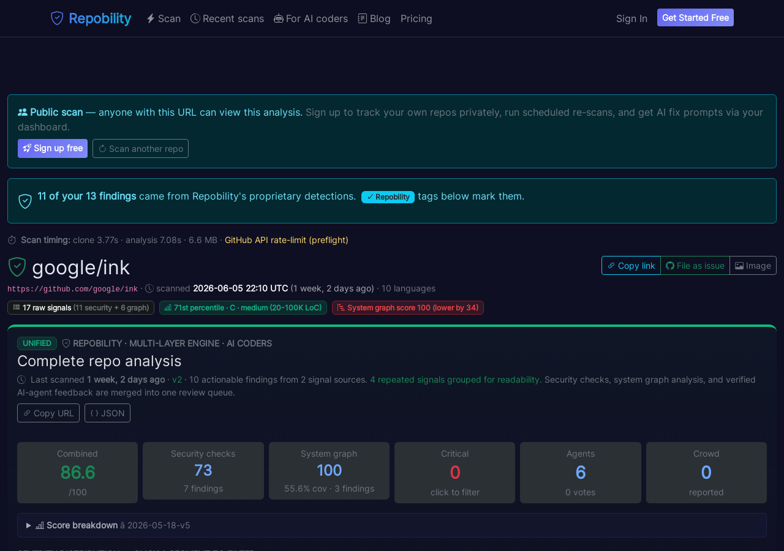Open the Scan menu item
This screenshot has height=551, width=784.
pos(164,18)
